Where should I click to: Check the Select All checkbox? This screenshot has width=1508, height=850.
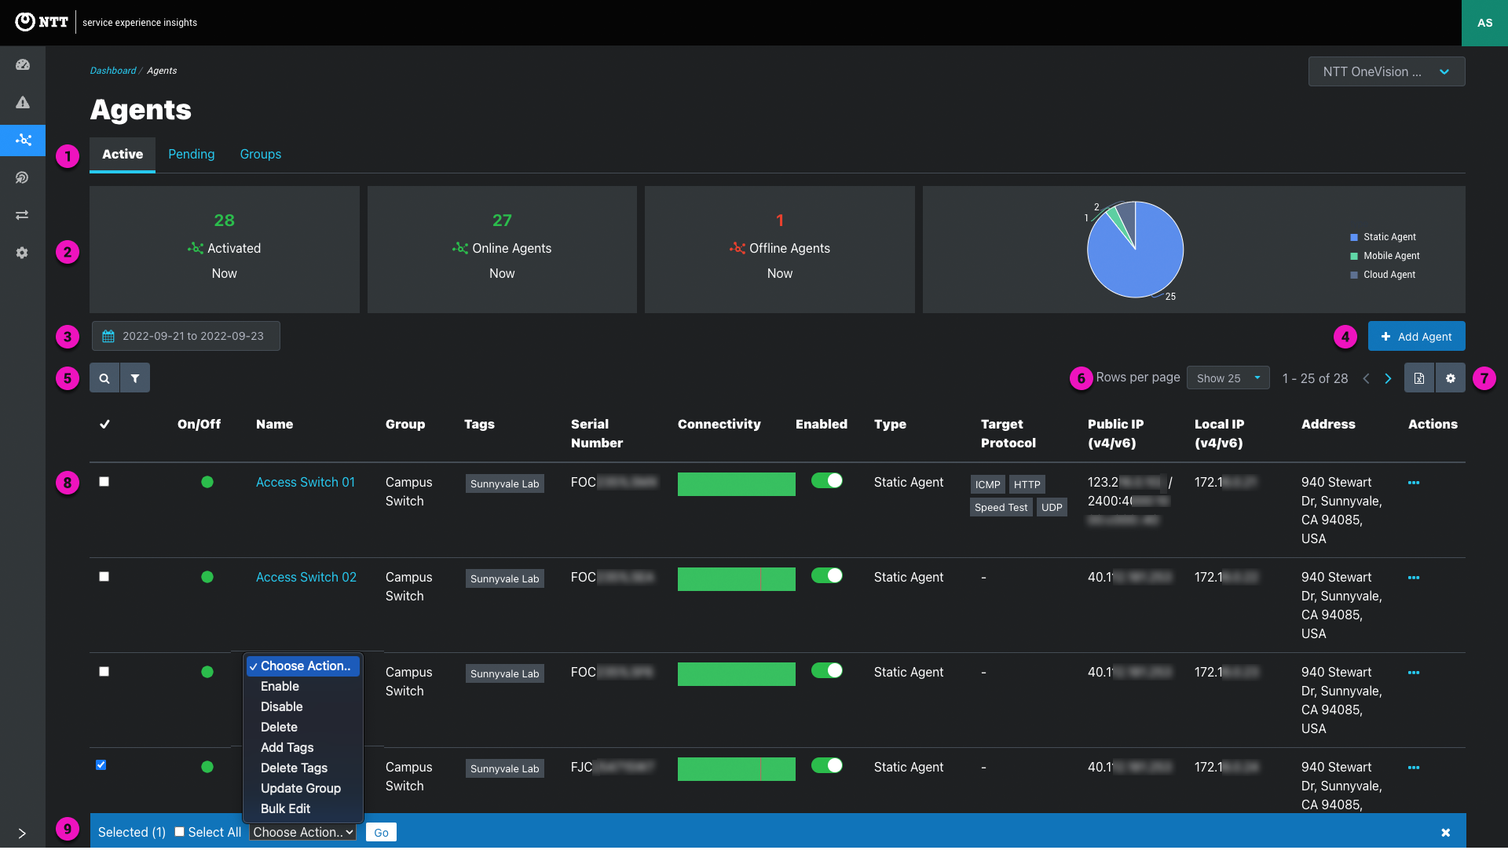179,832
